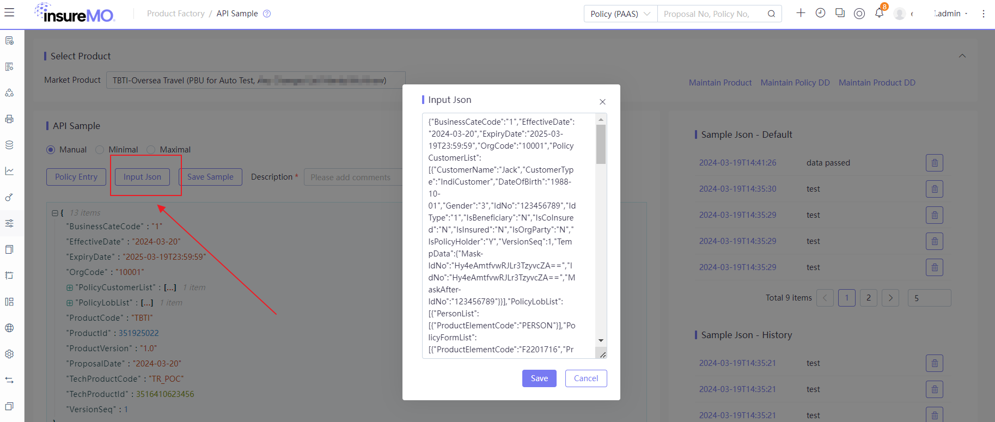This screenshot has height=422, width=995.
Task: Open the Maintain Product link
Action: (x=720, y=83)
